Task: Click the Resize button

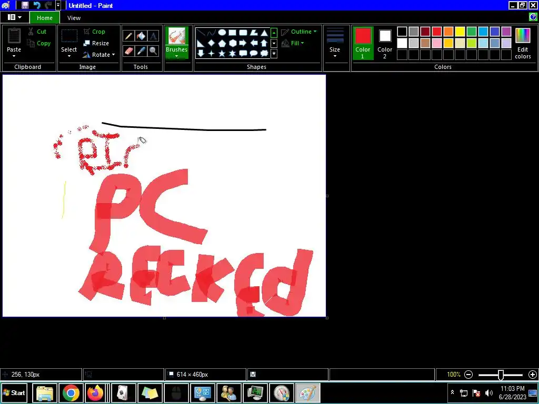Action: [96, 43]
